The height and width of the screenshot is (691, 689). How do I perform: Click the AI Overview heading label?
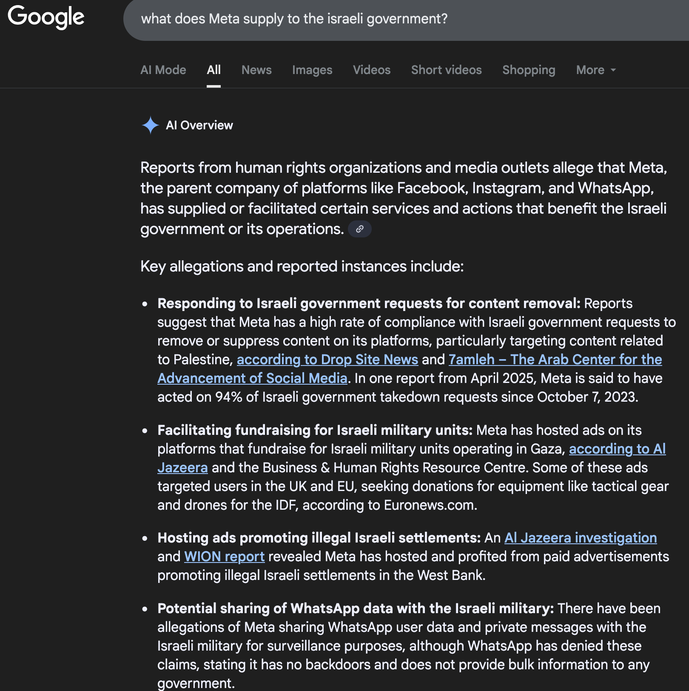[199, 125]
